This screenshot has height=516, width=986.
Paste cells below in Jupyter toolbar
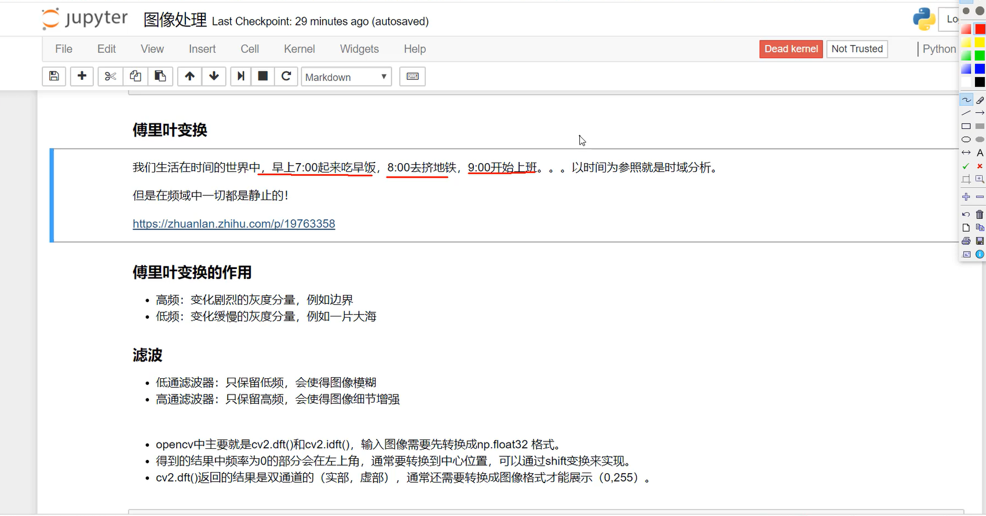pos(160,76)
